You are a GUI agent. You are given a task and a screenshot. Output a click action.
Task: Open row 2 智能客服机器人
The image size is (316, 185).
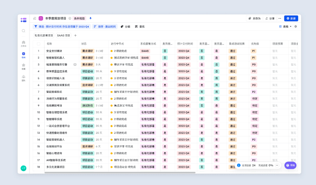coord(55,58)
